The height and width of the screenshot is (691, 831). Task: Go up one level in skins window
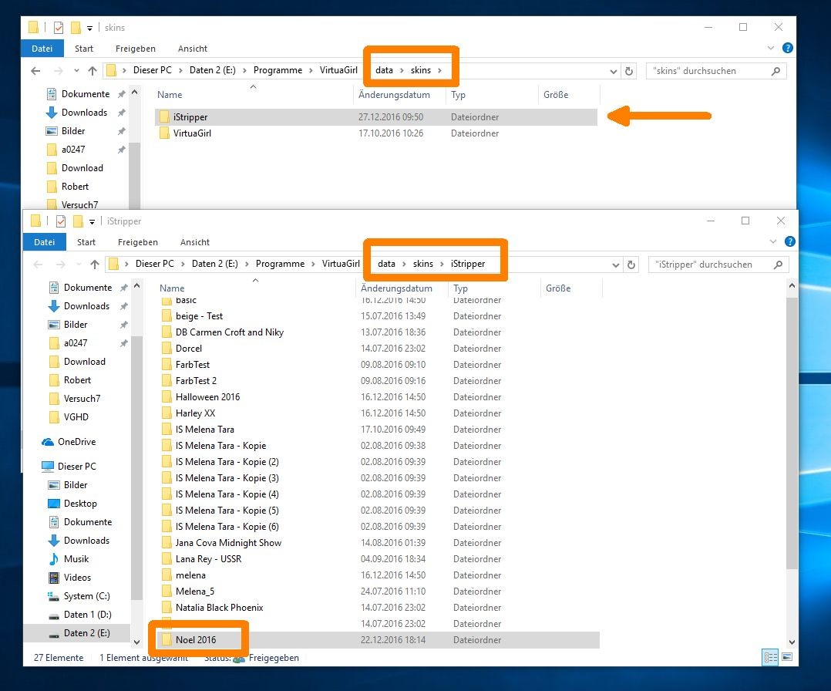coord(93,70)
